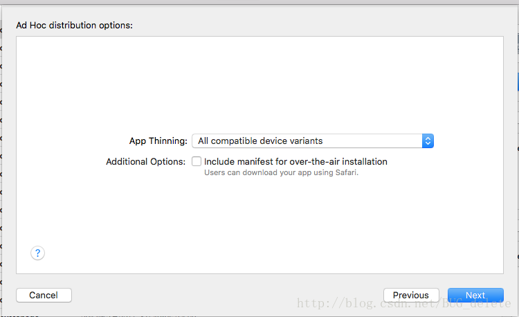Click the blue arrows on App Thinning popup
Viewport: 519px width, 317px height.
428,141
